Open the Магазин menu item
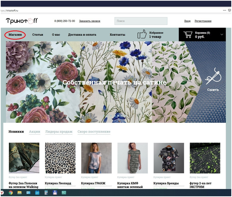 pyautogui.click(x=15, y=35)
